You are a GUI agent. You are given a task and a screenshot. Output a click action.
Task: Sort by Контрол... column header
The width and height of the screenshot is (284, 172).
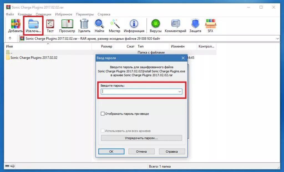206,46
